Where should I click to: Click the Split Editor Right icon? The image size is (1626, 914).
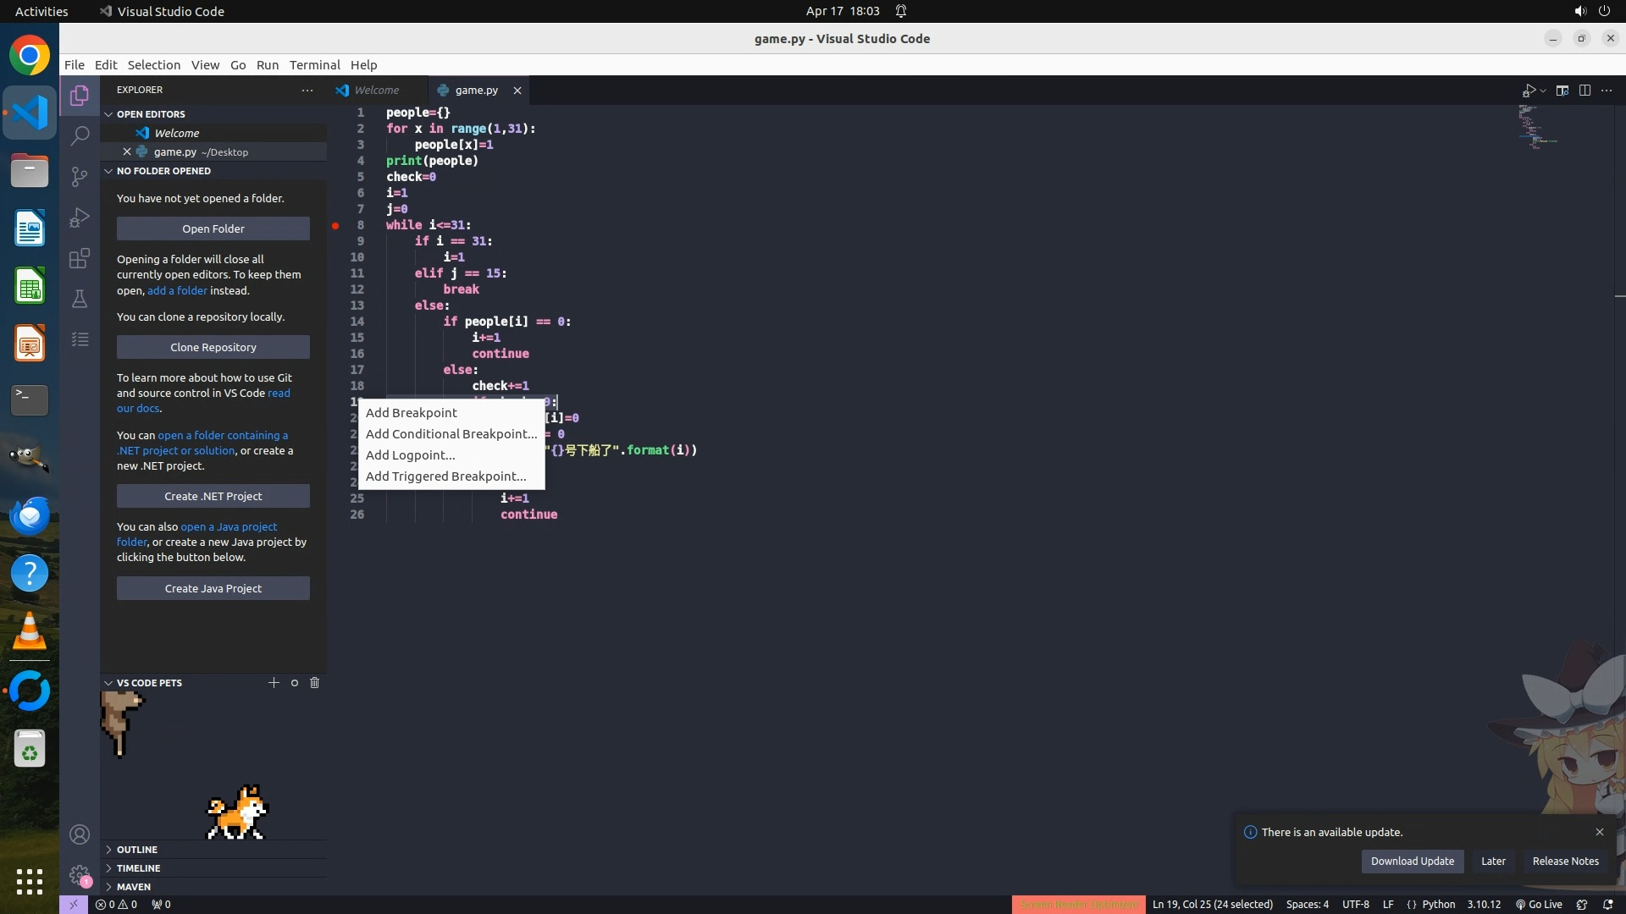pos(1585,91)
